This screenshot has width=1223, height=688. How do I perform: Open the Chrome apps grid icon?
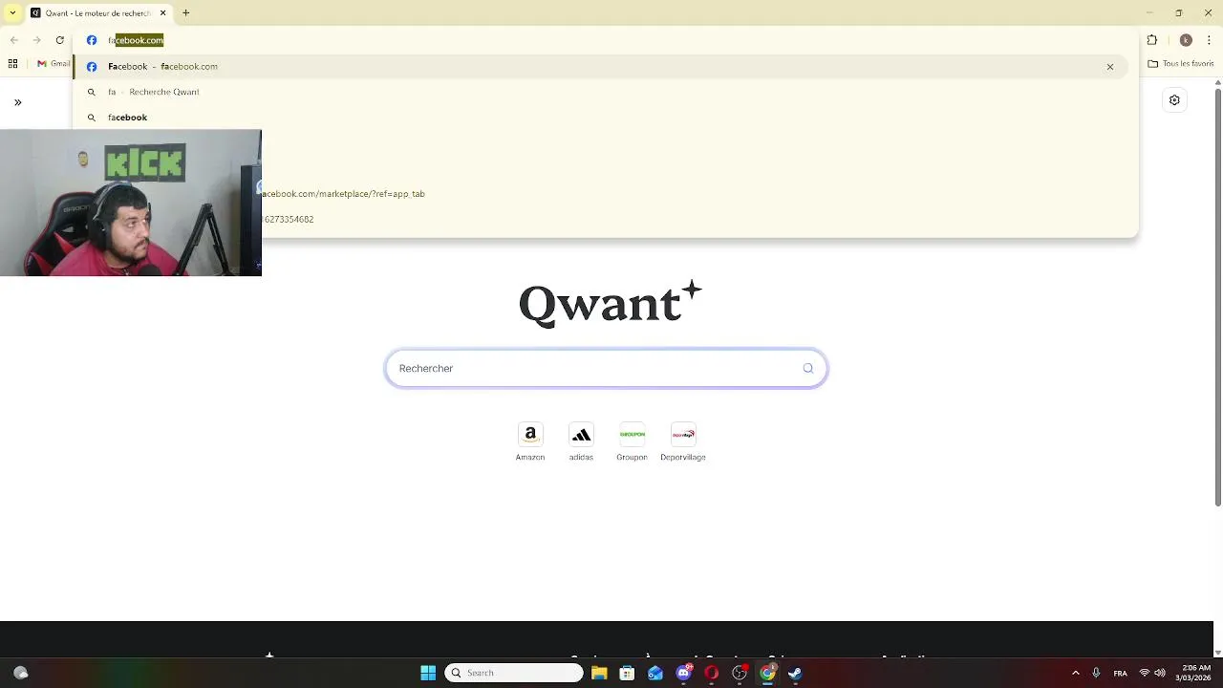click(x=12, y=64)
